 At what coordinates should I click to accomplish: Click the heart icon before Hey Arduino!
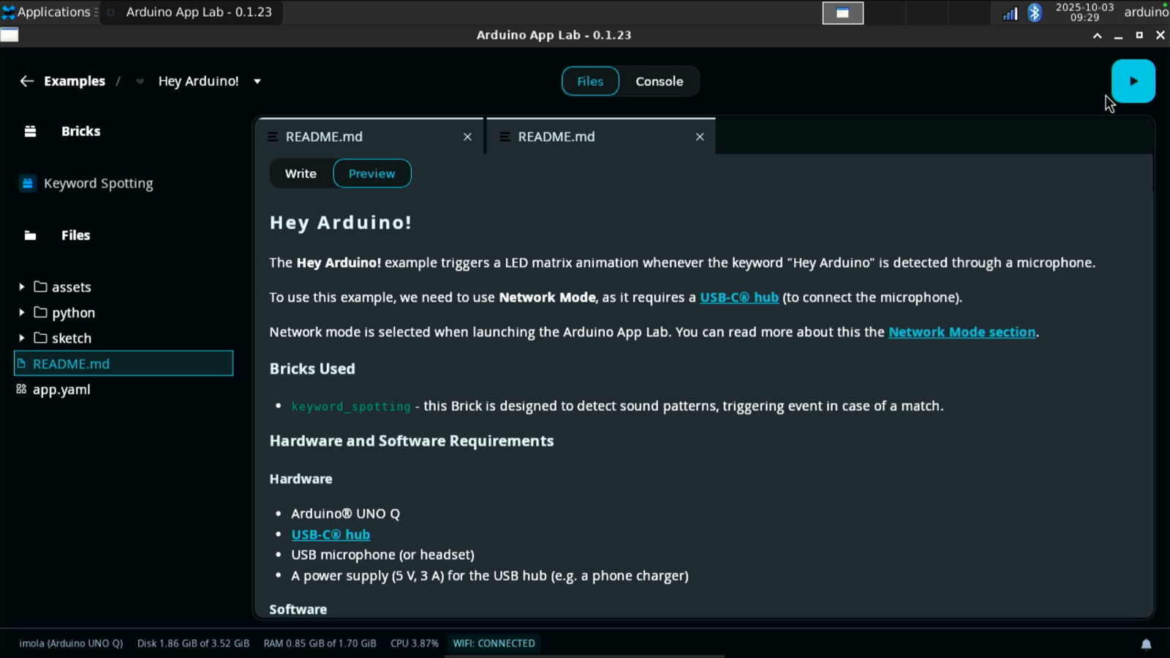coord(140,81)
